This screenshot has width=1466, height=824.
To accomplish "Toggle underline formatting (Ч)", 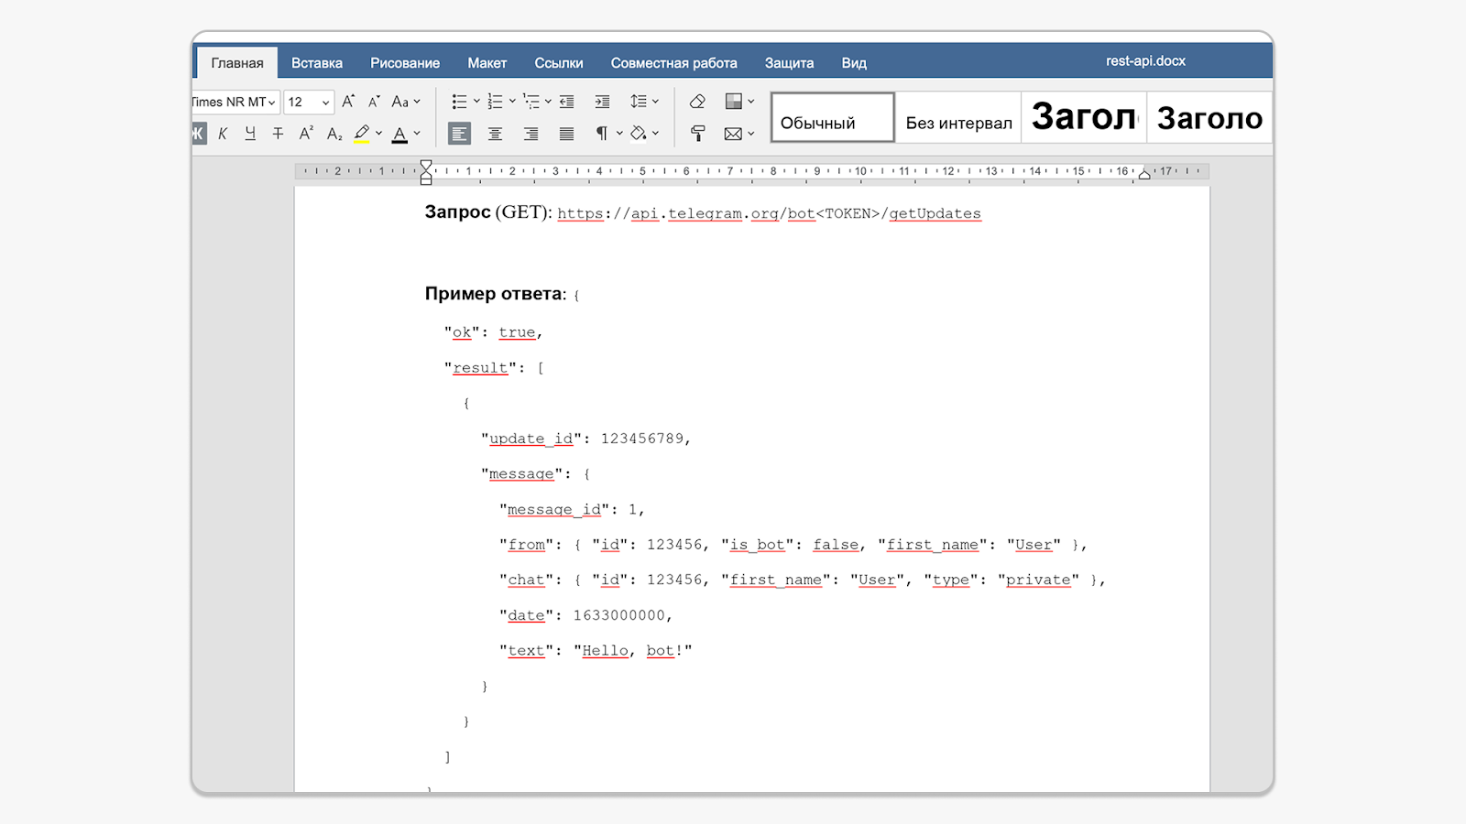I will coord(250,134).
